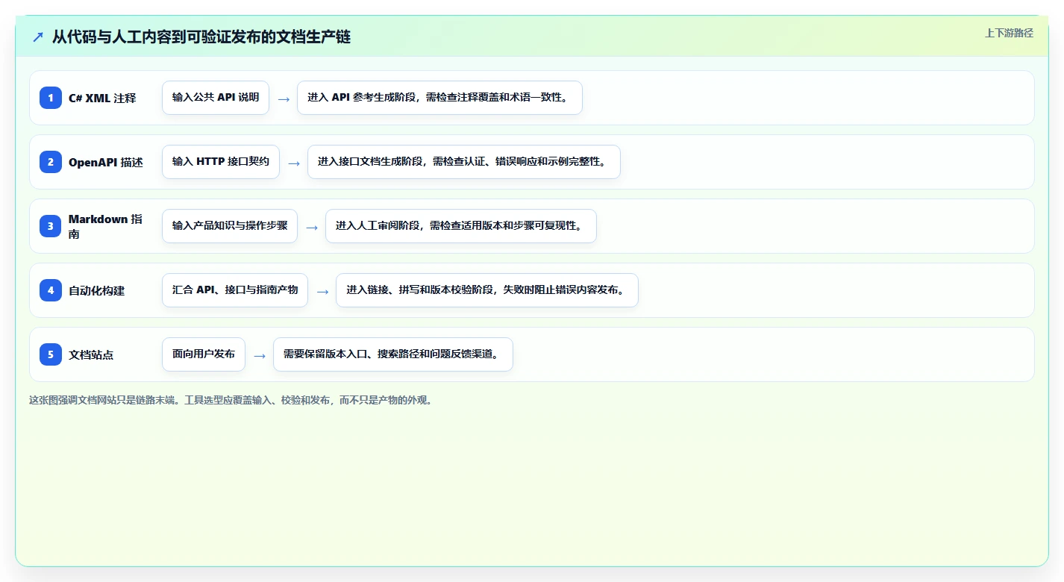This screenshot has width=1064, height=582.
Task: Click the 输入 HTTP 接口契约 box
Action: click(x=221, y=162)
